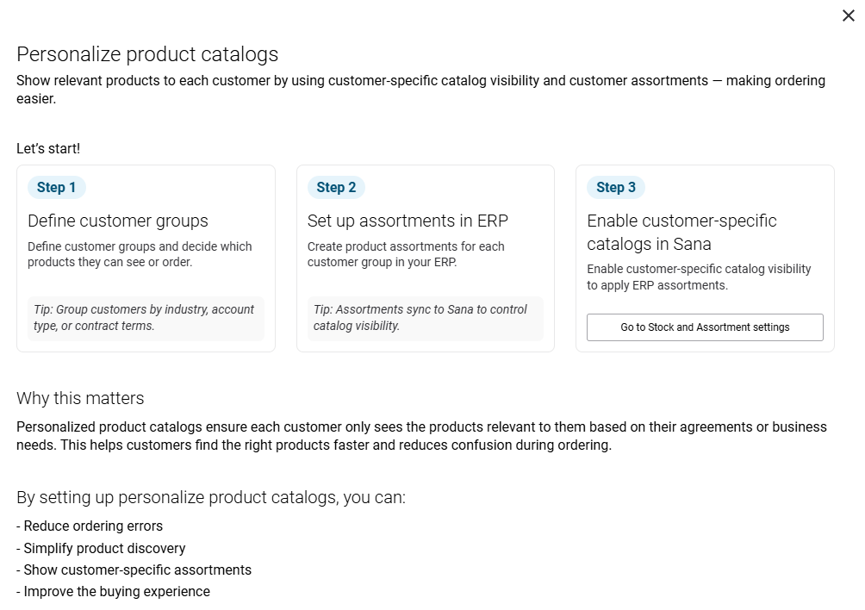Click the Step 3 badge

click(616, 187)
